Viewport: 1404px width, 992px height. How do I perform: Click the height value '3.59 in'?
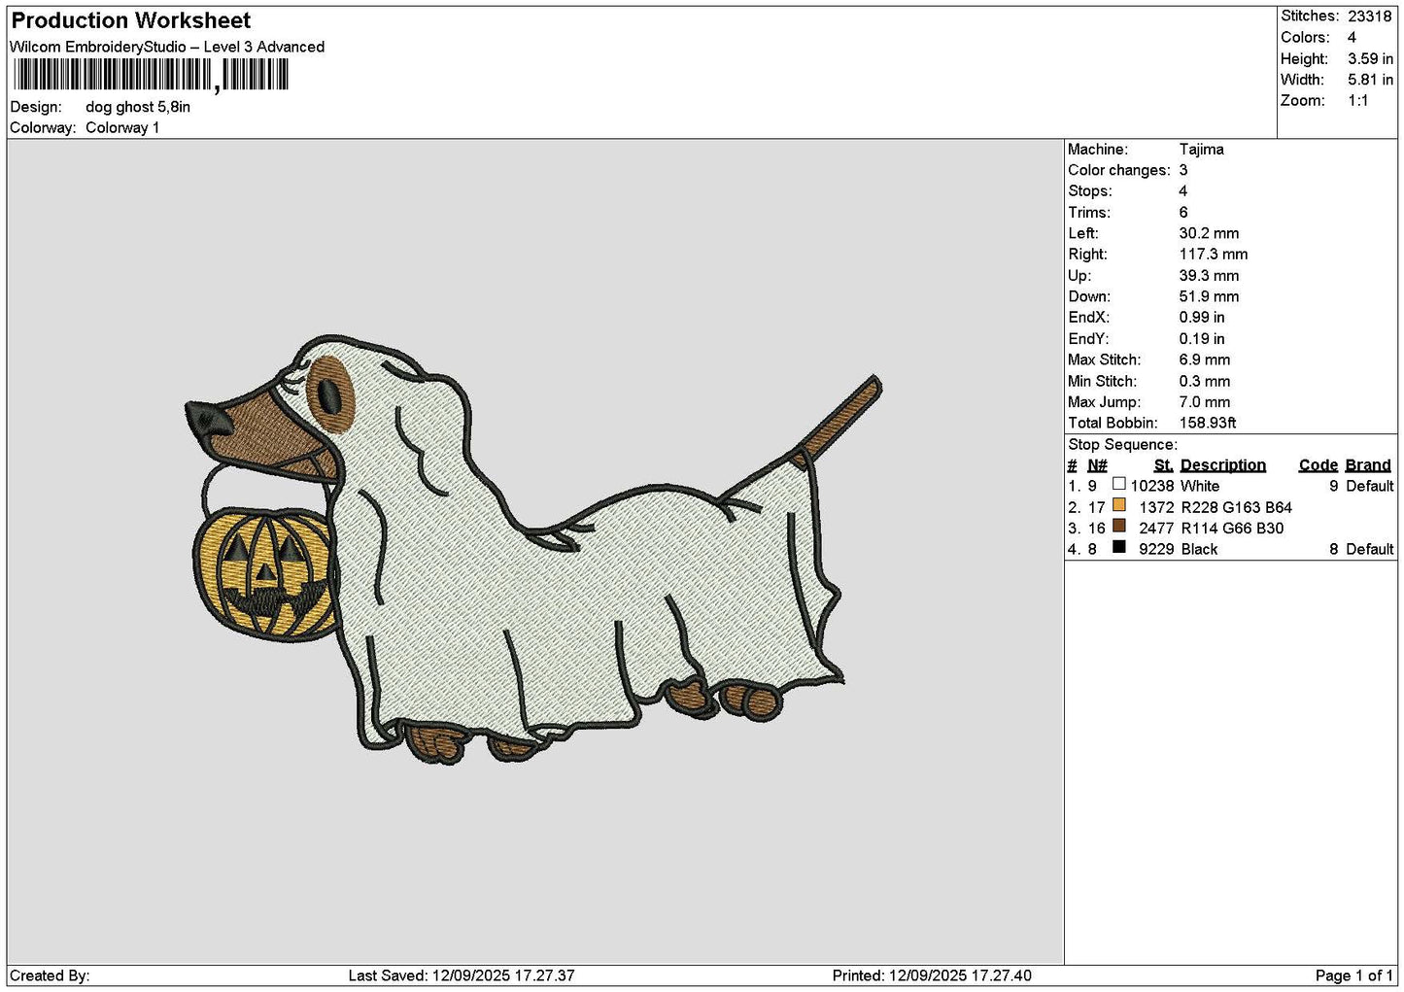tap(1370, 58)
